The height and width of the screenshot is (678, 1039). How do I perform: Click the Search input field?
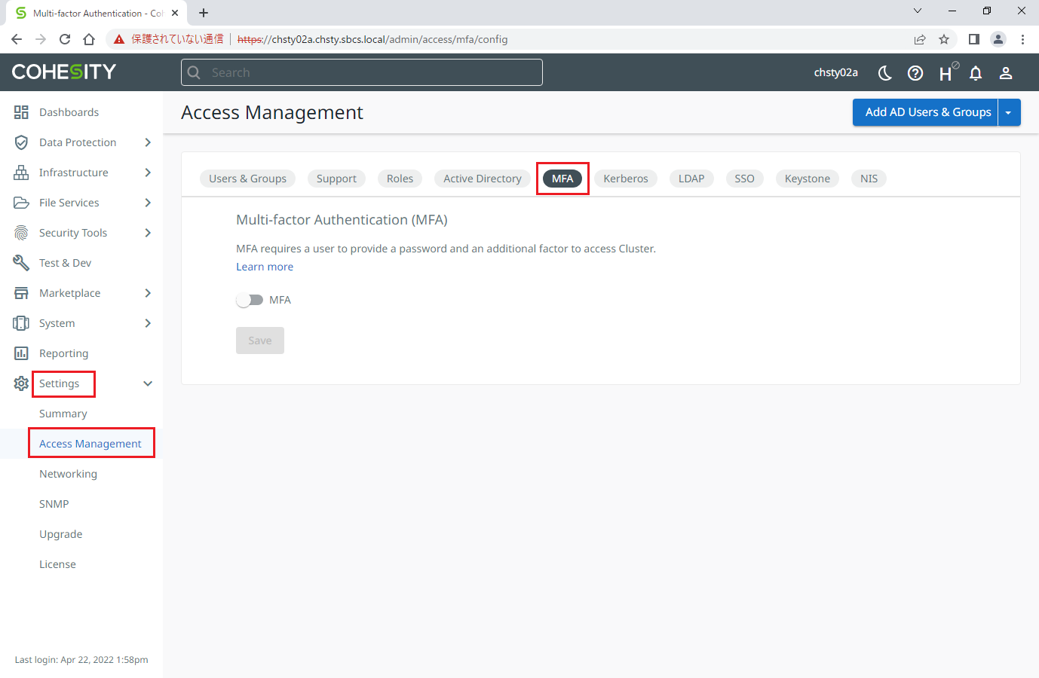click(x=362, y=72)
